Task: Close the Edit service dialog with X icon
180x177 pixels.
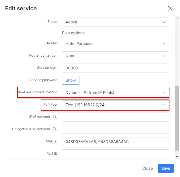Action: coord(170,8)
